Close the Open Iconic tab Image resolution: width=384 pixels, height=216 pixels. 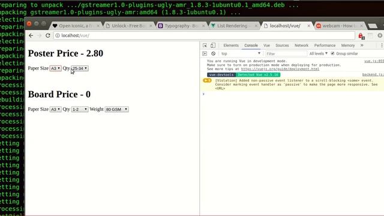[x=98, y=26]
